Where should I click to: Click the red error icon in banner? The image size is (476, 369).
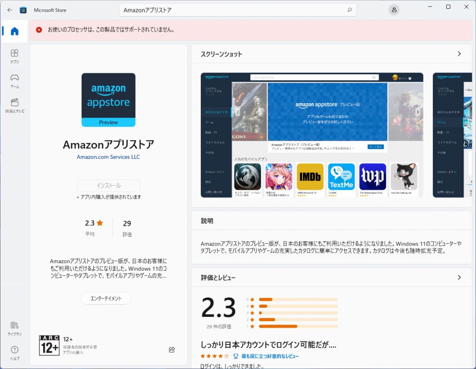click(x=39, y=30)
